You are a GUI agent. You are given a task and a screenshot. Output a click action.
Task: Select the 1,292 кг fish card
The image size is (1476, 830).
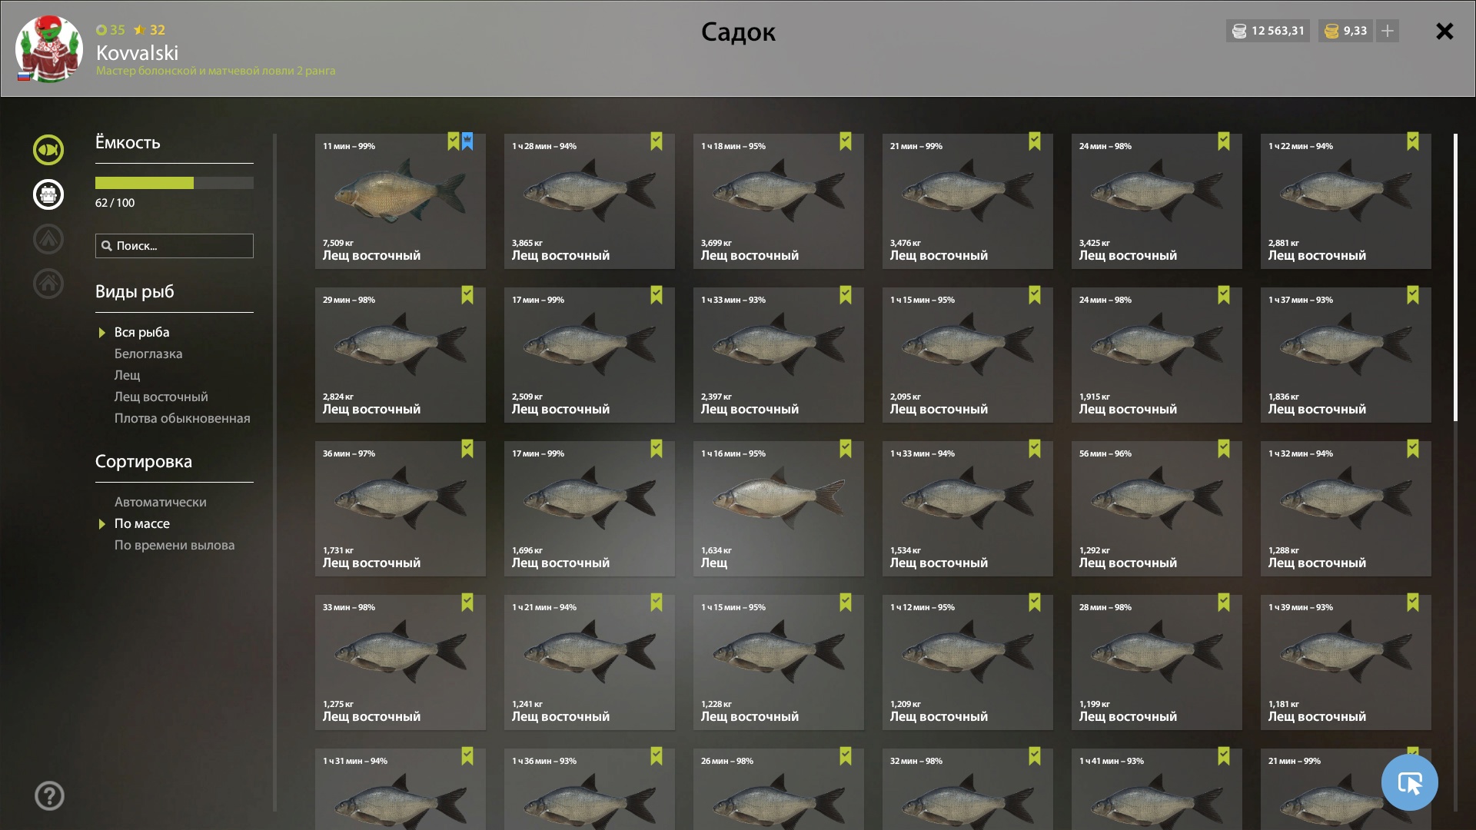pyautogui.click(x=1157, y=509)
